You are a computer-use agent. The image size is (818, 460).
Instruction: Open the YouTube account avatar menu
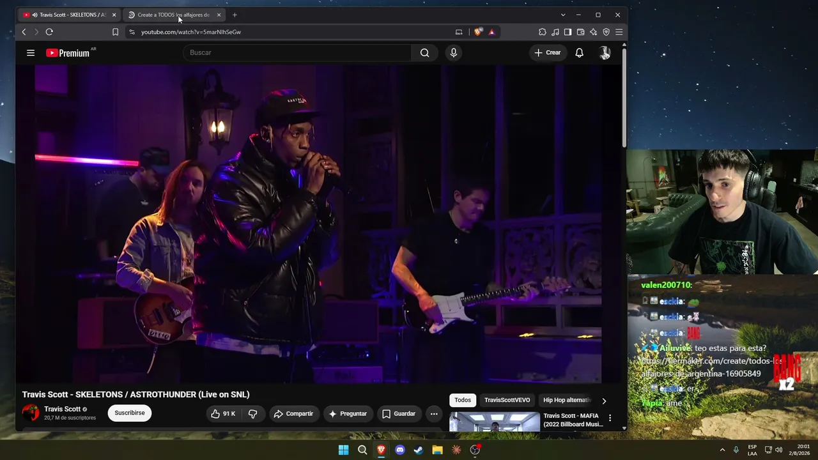605,53
